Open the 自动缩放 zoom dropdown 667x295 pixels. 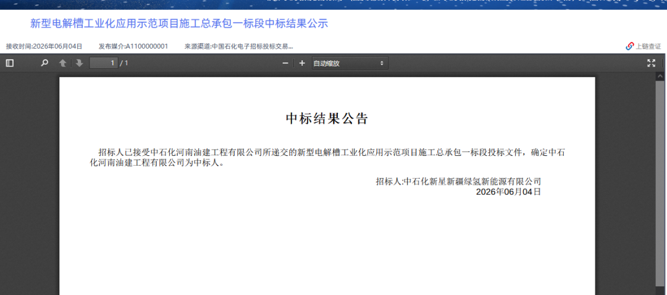click(x=350, y=63)
